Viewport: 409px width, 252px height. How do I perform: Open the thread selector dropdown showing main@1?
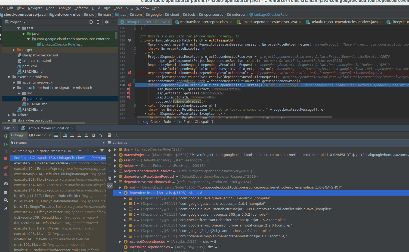coord(80,151)
